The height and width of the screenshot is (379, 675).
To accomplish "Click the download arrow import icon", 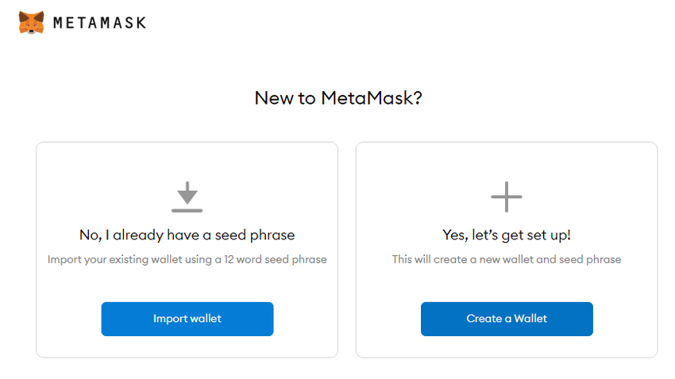I will [187, 193].
